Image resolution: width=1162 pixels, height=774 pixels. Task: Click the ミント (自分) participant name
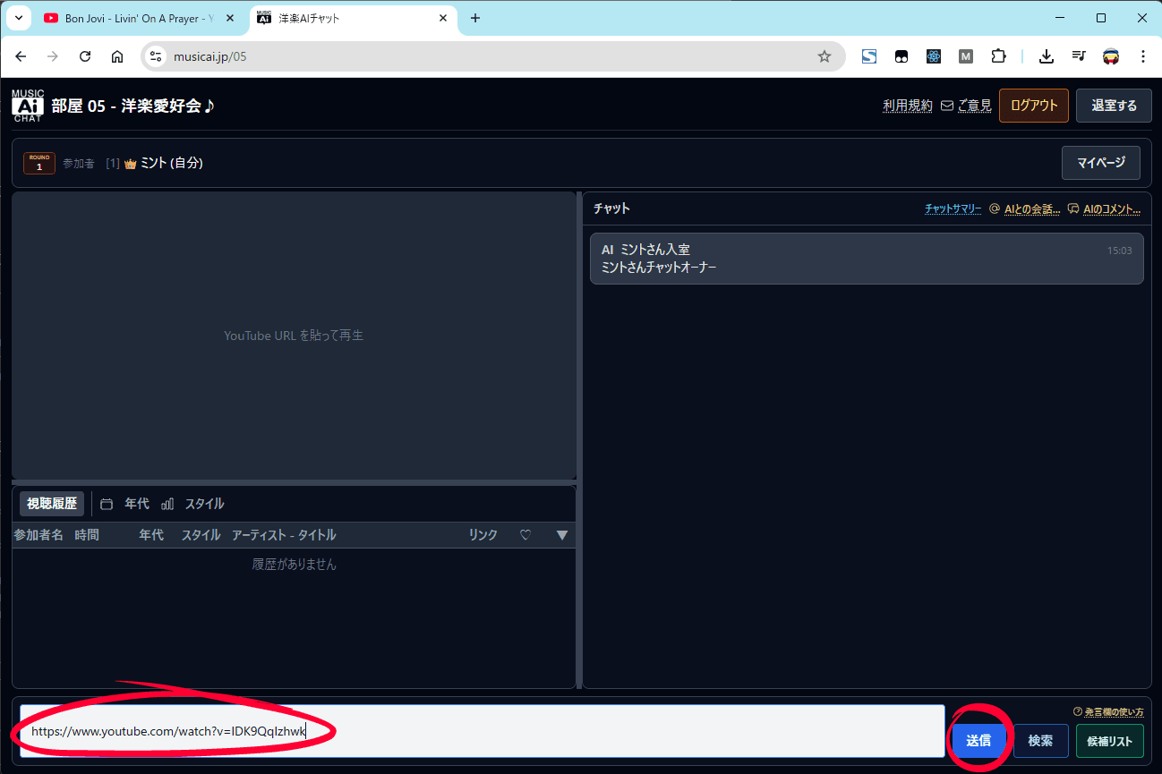pos(172,163)
